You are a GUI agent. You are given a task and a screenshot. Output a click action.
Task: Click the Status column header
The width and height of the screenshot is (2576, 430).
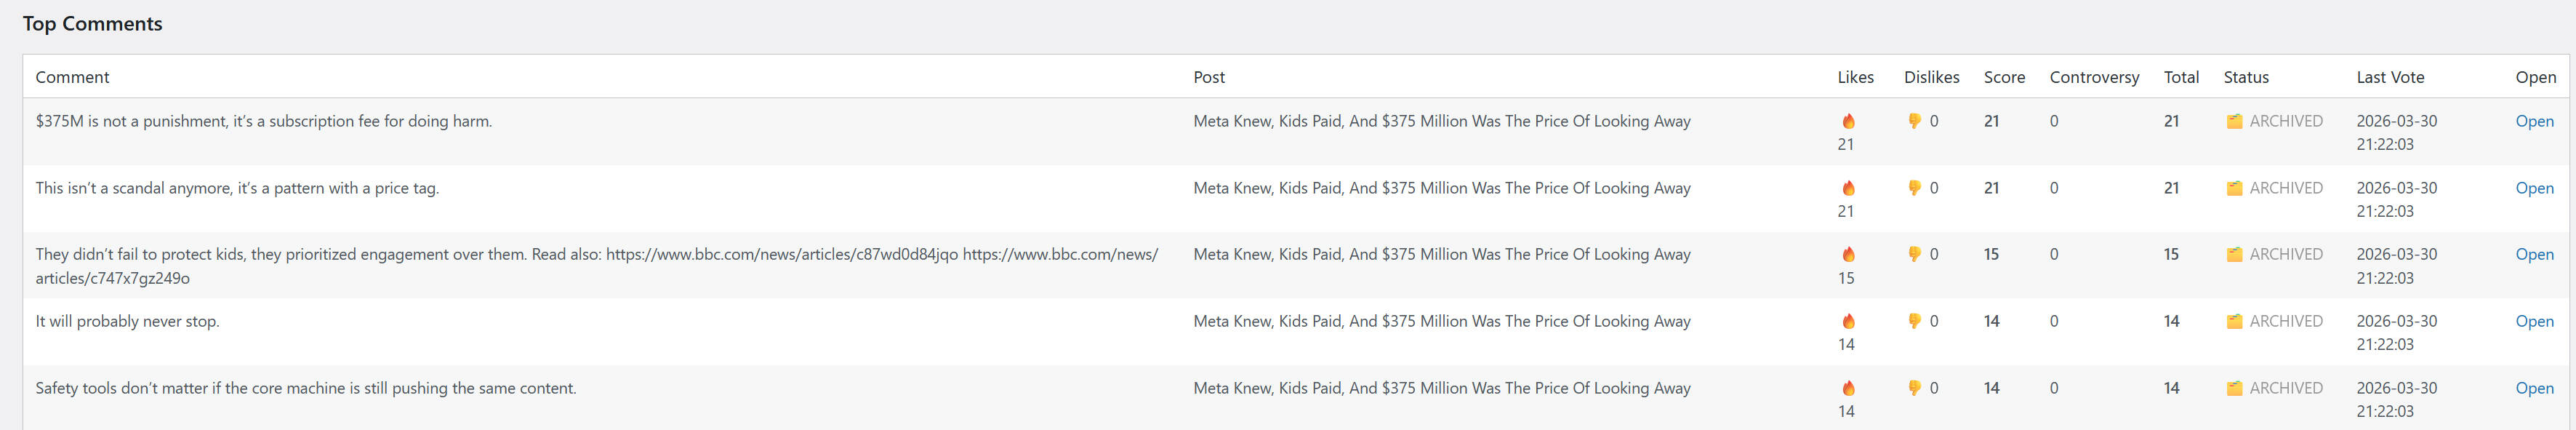[2246, 77]
